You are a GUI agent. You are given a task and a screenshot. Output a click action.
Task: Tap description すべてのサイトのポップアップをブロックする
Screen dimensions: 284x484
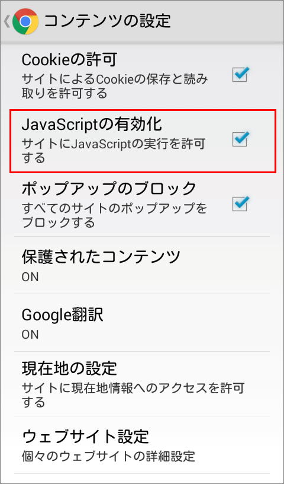114,215
